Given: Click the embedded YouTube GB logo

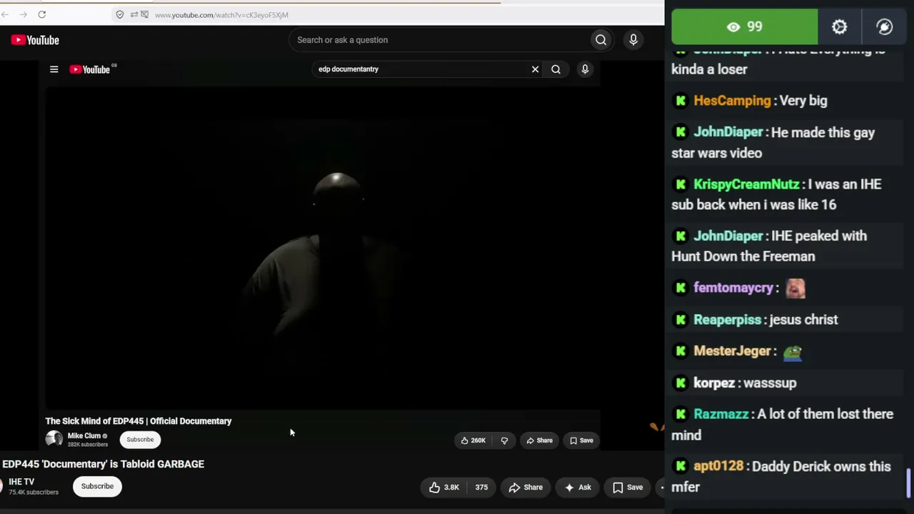Looking at the screenshot, I should coord(93,69).
